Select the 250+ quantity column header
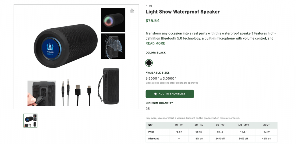Viewport: 296px width, 144px height. (266, 125)
